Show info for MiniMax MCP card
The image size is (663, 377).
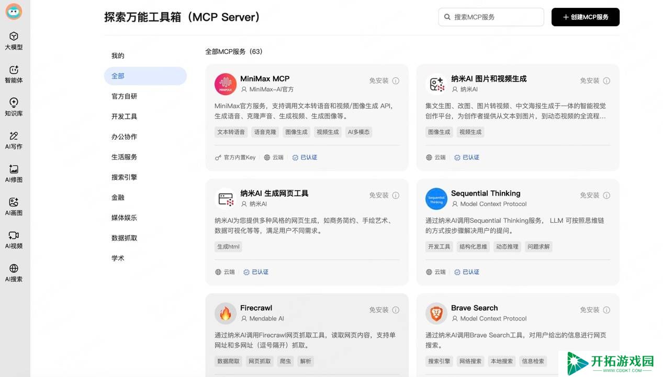pos(396,81)
